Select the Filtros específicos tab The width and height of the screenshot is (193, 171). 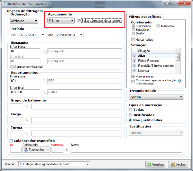[x=144, y=16]
